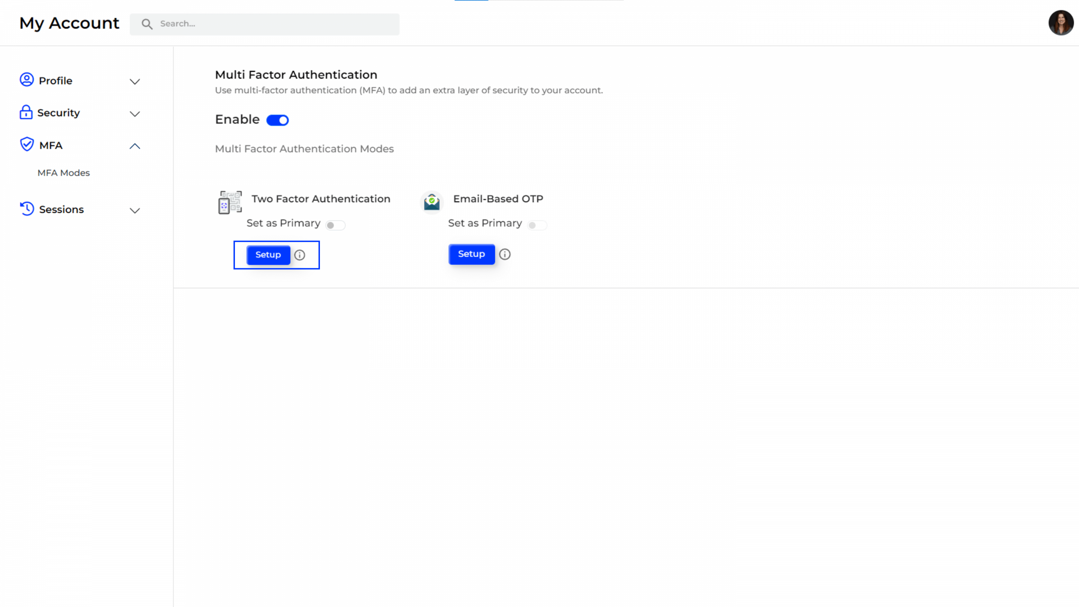Open info for Email-Based OTP setup
Viewport: 1079px width, 607px height.
click(505, 254)
